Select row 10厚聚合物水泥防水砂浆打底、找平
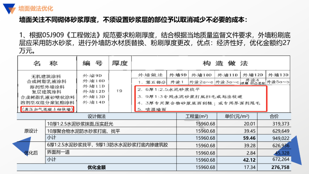 pyautogui.click(x=83, y=131)
